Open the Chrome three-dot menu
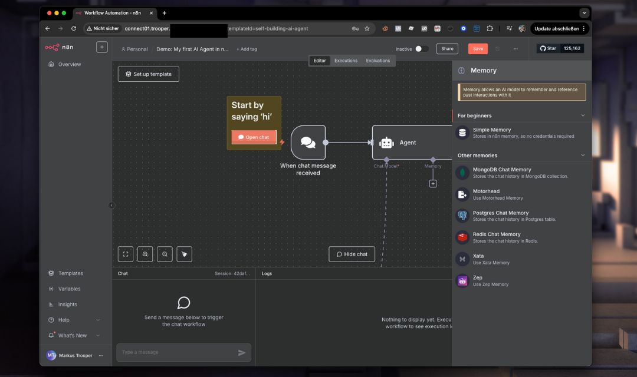The height and width of the screenshot is (377, 637). (584, 28)
